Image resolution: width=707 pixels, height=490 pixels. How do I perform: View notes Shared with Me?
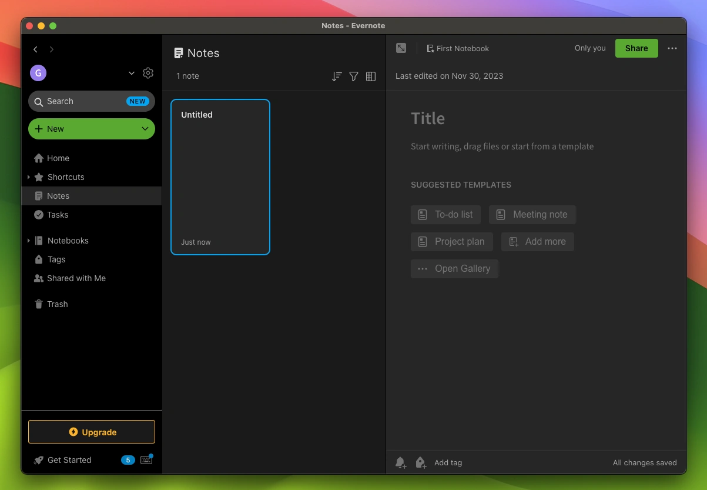76,278
